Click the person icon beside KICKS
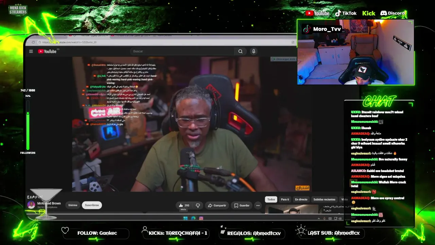Viewport: 435px width, 245px height. [x=145, y=230]
